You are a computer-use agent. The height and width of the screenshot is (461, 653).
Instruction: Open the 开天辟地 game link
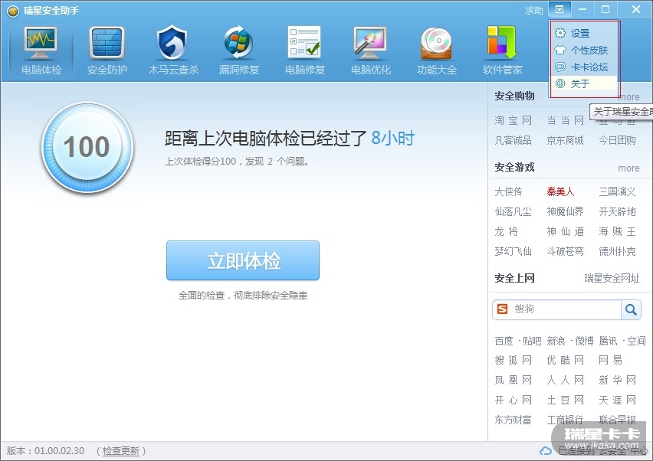point(617,211)
